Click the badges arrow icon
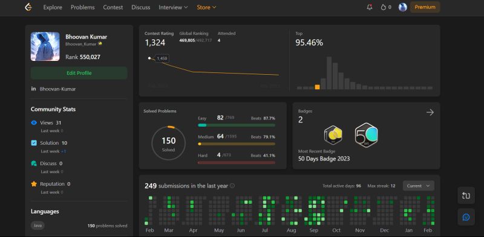This screenshot has width=484, height=237. [430, 112]
